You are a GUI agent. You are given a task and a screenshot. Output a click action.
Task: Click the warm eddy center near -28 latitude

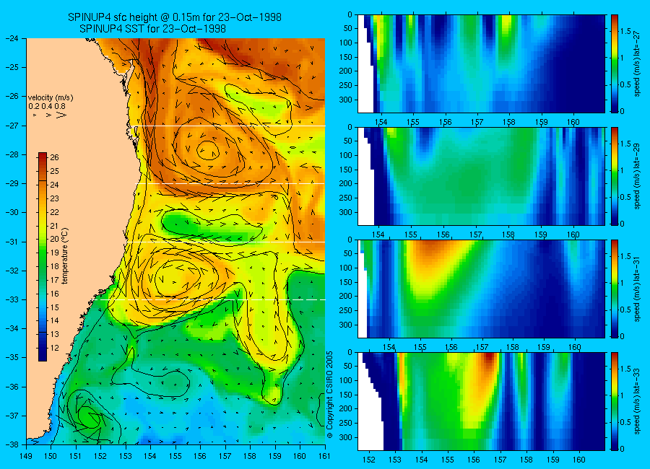(208, 149)
